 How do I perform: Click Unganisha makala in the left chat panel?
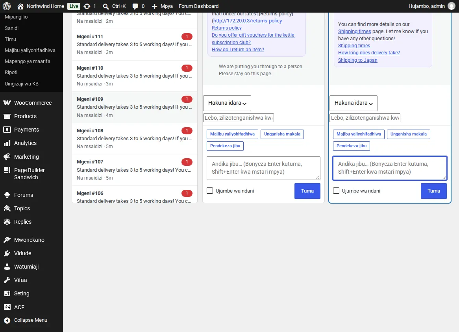282,134
